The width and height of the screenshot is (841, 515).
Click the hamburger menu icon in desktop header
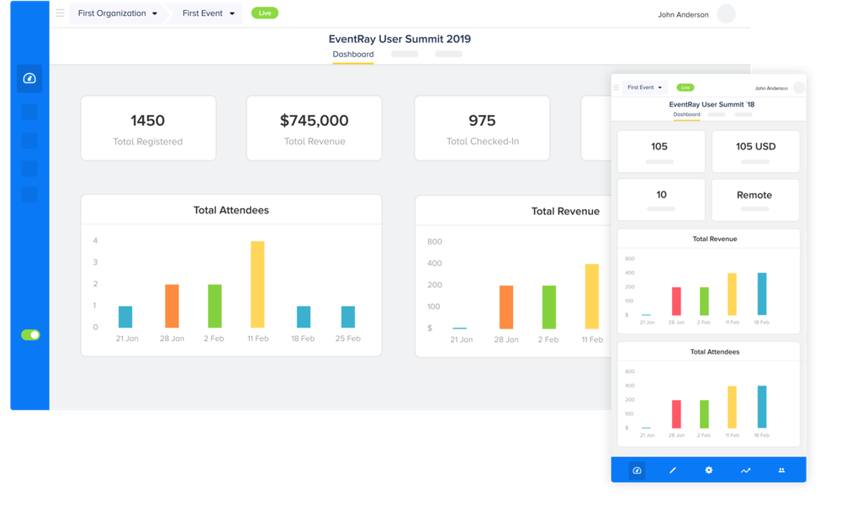(x=60, y=13)
